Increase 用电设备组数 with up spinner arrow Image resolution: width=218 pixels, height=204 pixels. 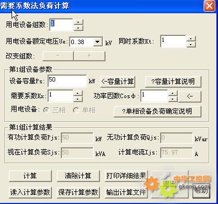point(78,22)
